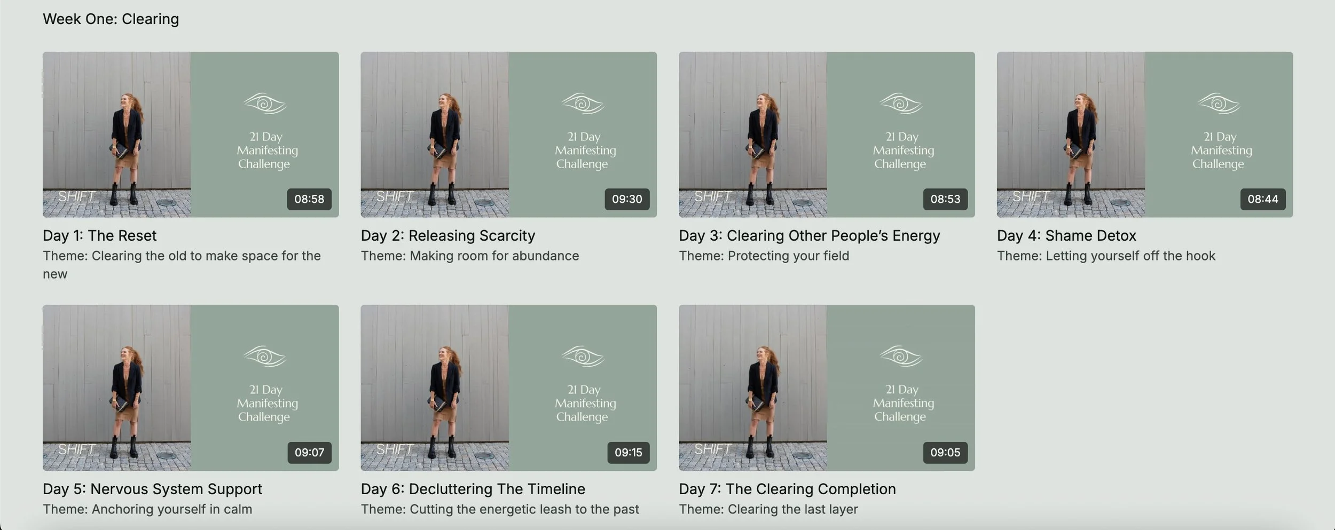Open the Day 1: The Reset video thumbnail
The image size is (1335, 530).
(191, 135)
